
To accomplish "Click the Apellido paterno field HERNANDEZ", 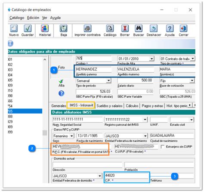I will 94,69.
